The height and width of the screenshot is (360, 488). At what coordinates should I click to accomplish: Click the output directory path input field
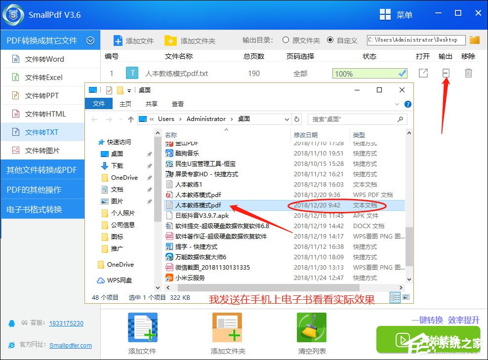(417, 40)
